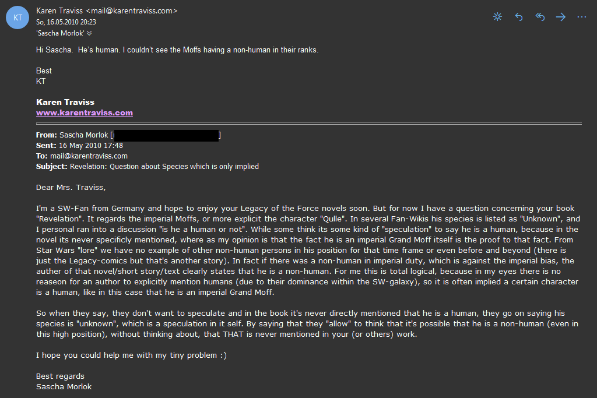597x398 pixels.
Task: Open the more actions ellipsis menu
Action: pyautogui.click(x=581, y=17)
